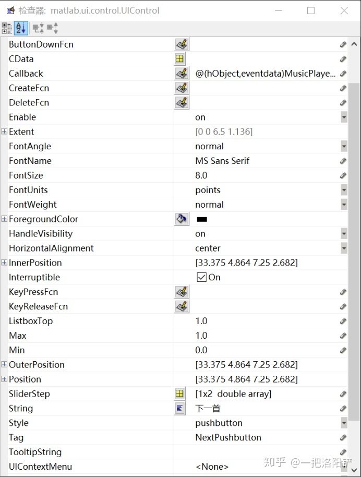Click pencil edit icon for Tag
The width and height of the screenshot is (361, 477).
coord(343,437)
